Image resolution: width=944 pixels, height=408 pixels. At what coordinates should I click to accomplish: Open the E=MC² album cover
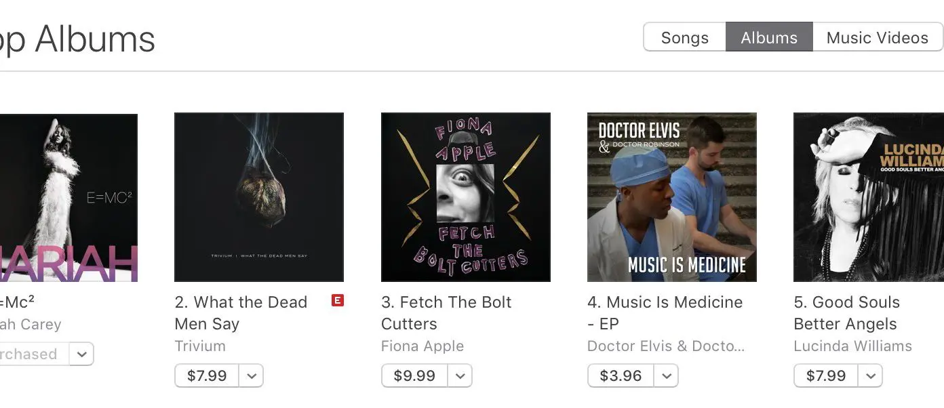tap(68, 197)
